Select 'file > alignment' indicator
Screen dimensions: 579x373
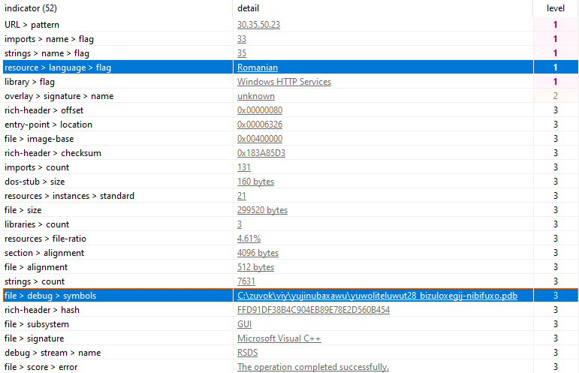coord(36,267)
